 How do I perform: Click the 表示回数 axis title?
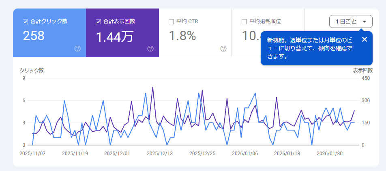[x=362, y=70]
